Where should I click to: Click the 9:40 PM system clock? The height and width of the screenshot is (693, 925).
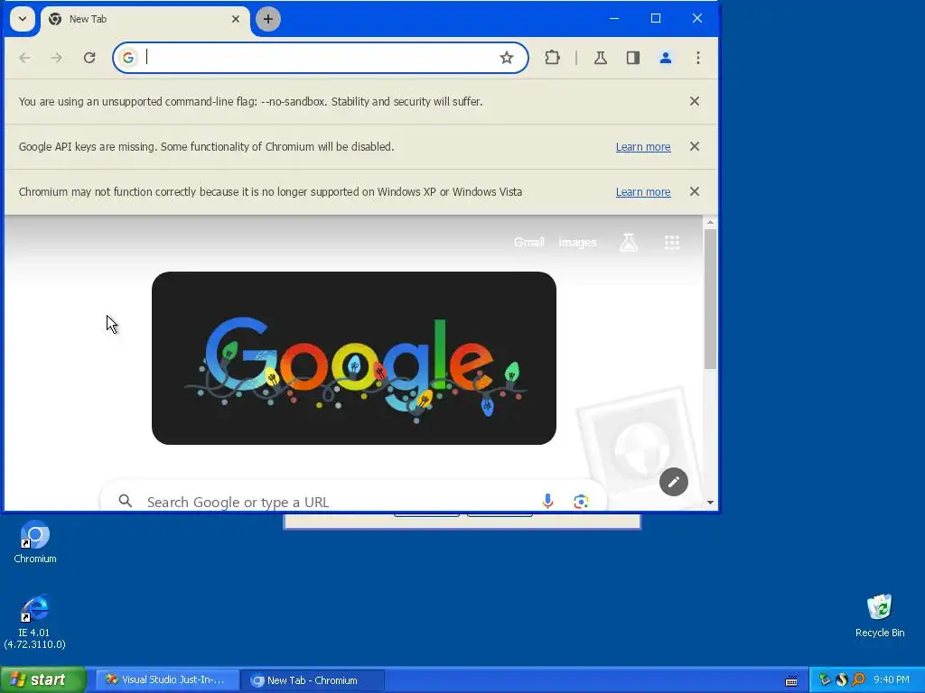pyautogui.click(x=892, y=680)
